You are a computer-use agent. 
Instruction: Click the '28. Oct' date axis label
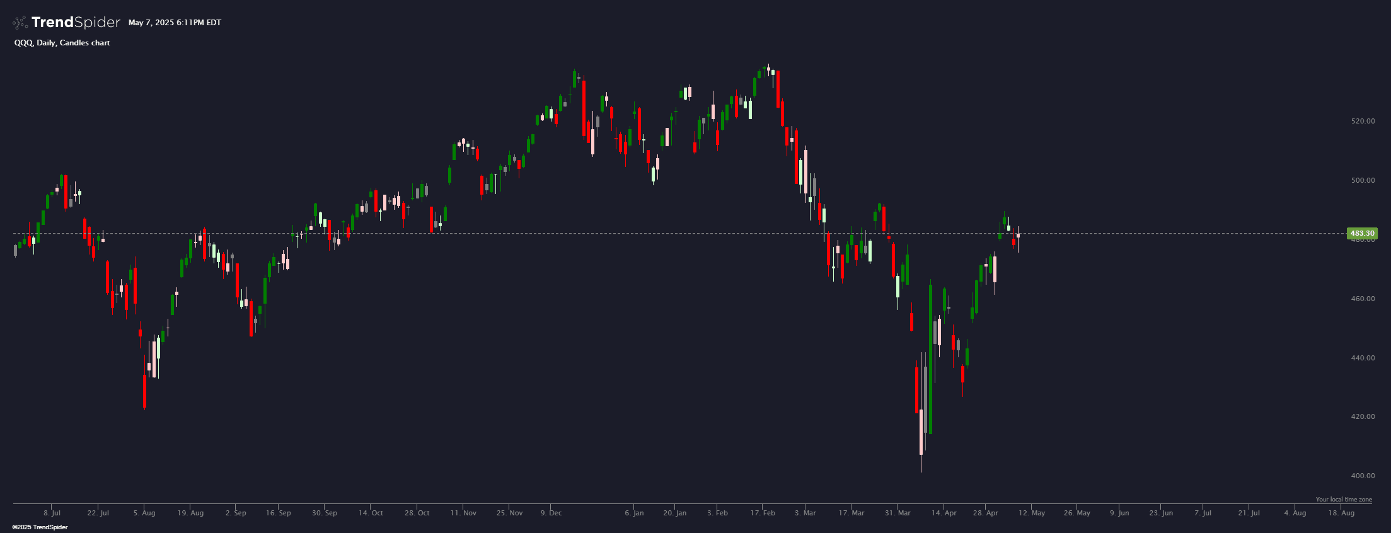coord(417,513)
